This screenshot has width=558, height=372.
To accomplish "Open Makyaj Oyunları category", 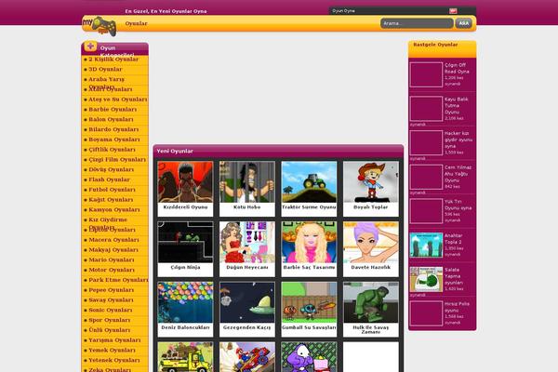I will (x=113, y=250).
